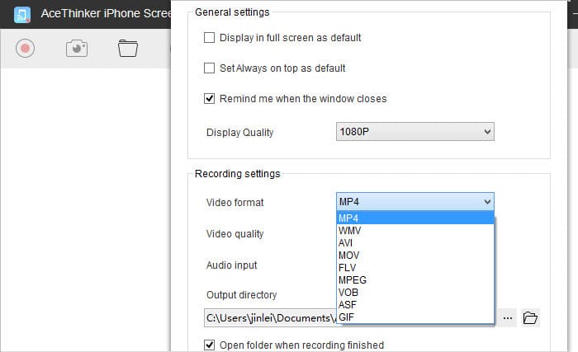Choose MPEG format entry
578x352 pixels.
(x=415, y=279)
